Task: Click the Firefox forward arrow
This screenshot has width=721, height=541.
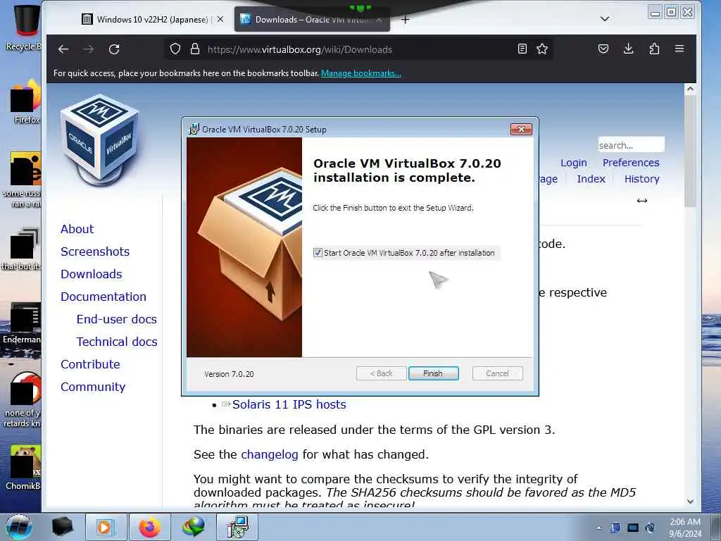Action: (89, 49)
